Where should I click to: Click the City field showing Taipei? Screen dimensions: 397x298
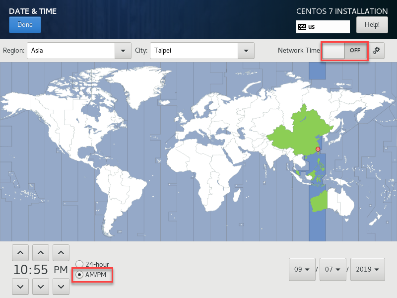[194, 51]
